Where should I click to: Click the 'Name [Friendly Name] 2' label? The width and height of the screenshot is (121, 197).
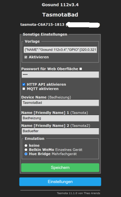pyautogui.click(x=45, y=126)
